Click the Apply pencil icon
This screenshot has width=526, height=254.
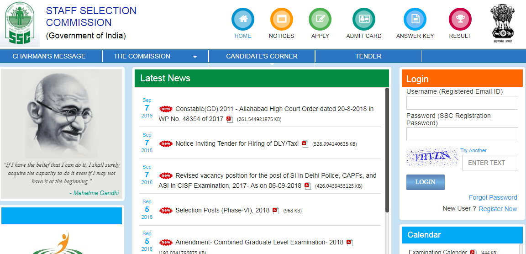click(320, 20)
